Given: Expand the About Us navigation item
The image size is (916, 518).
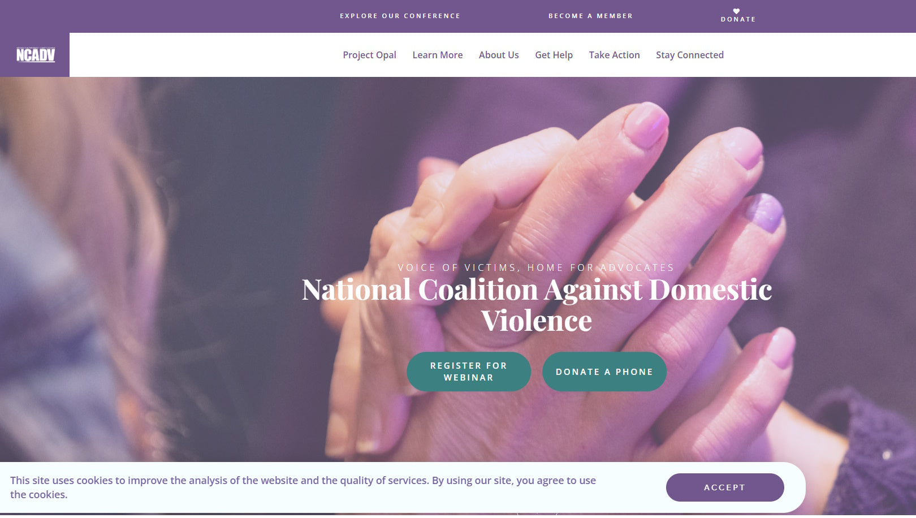Looking at the screenshot, I should pyautogui.click(x=499, y=55).
